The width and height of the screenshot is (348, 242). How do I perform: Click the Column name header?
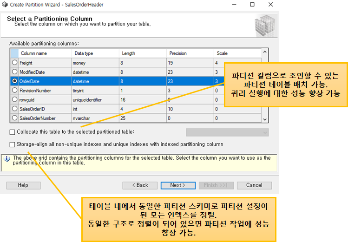[45, 53]
